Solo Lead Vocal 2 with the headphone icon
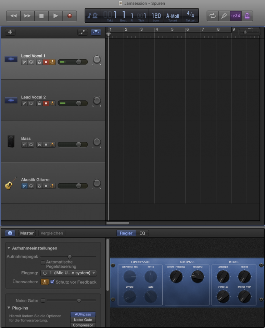The width and height of the screenshot is (265, 328). pos(31,103)
